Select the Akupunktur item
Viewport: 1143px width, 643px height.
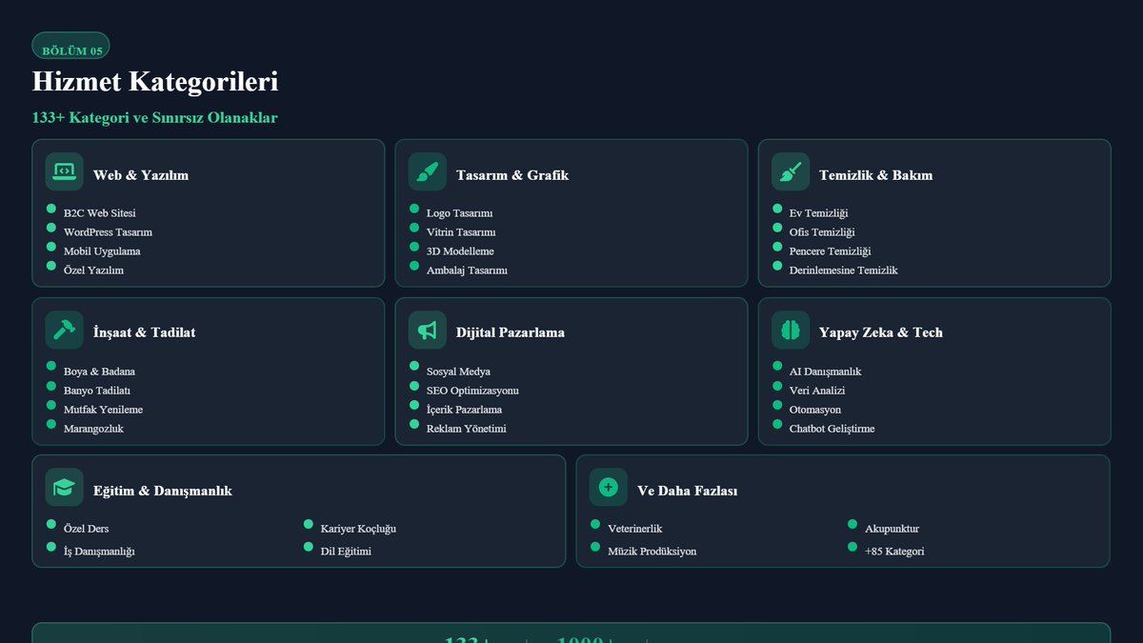point(892,529)
